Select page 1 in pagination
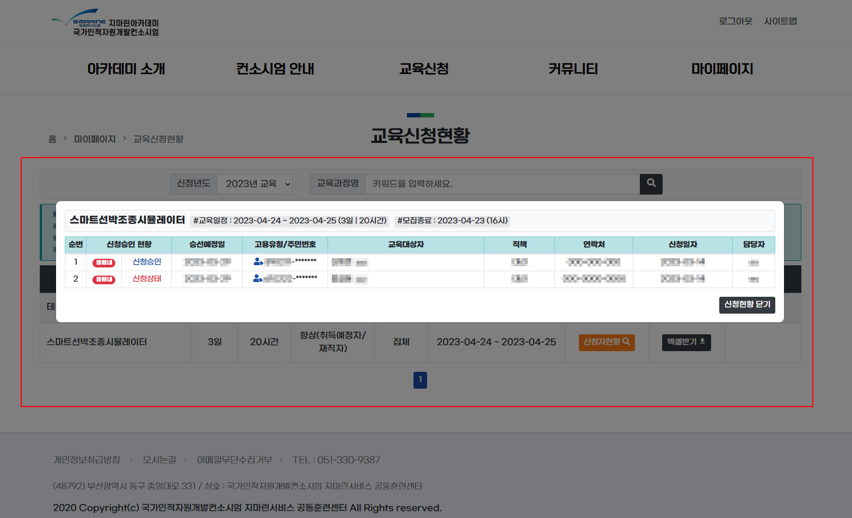Screen dimensions: 852x518 click(x=420, y=380)
